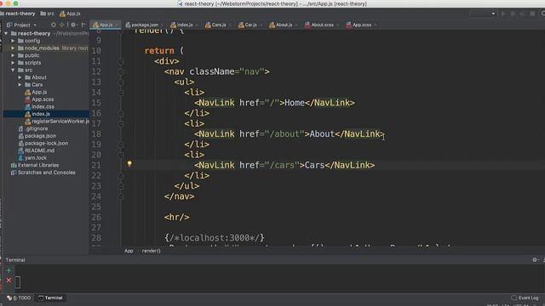Screen dimensions: 545x306
Task: Close the index.js editor tab
Action: [x=197, y=25]
